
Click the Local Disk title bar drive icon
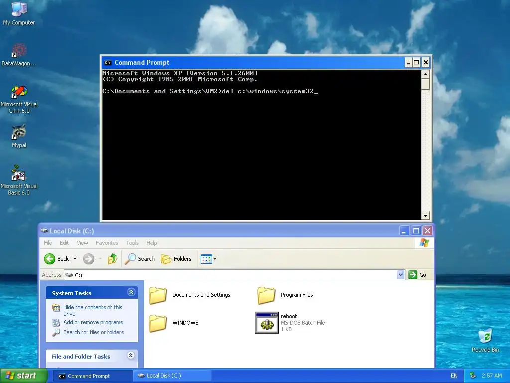click(x=44, y=230)
